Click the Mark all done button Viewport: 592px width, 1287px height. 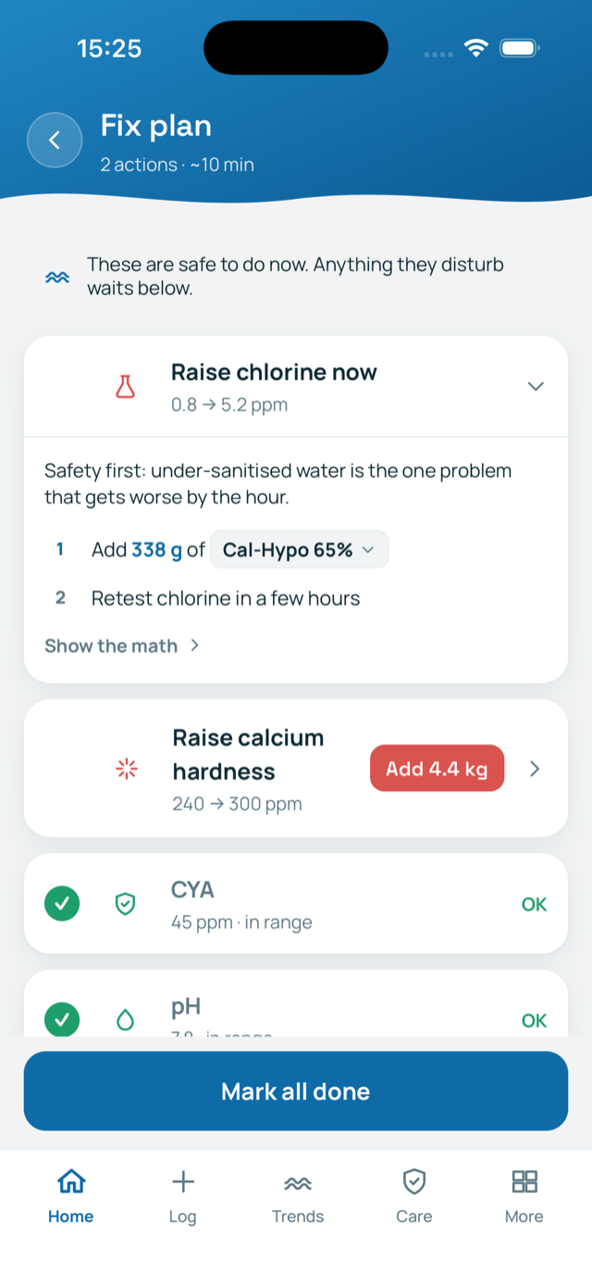[x=296, y=1091]
